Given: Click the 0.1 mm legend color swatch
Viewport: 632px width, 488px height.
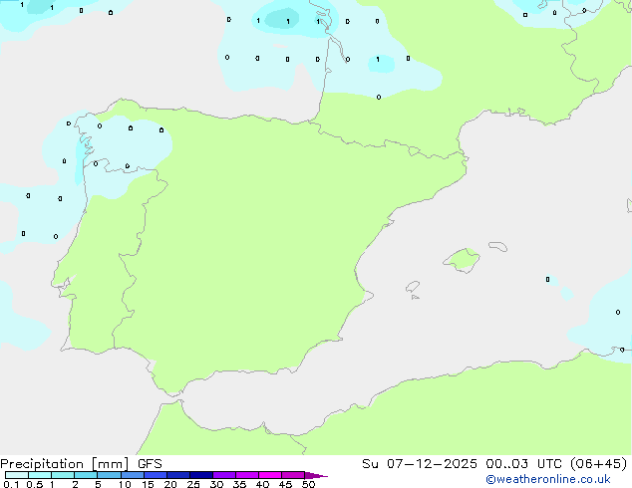Looking at the screenshot, I should pyautogui.click(x=17, y=475).
